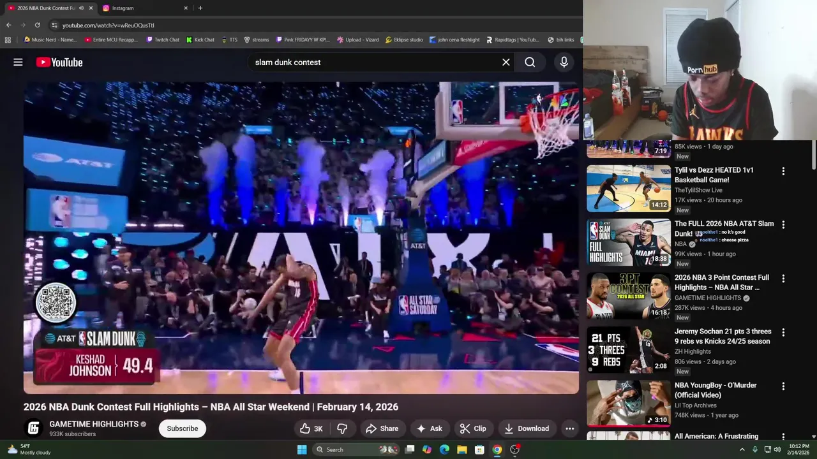Show hidden system tray icons chevron

pos(742,449)
